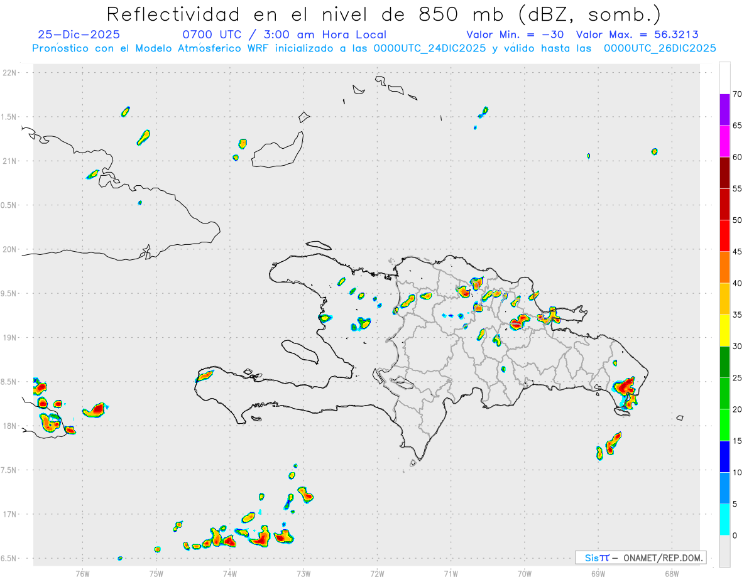Click the '40' color bar value
This screenshot has height=582, width=754.
click(x=737, y=283)
